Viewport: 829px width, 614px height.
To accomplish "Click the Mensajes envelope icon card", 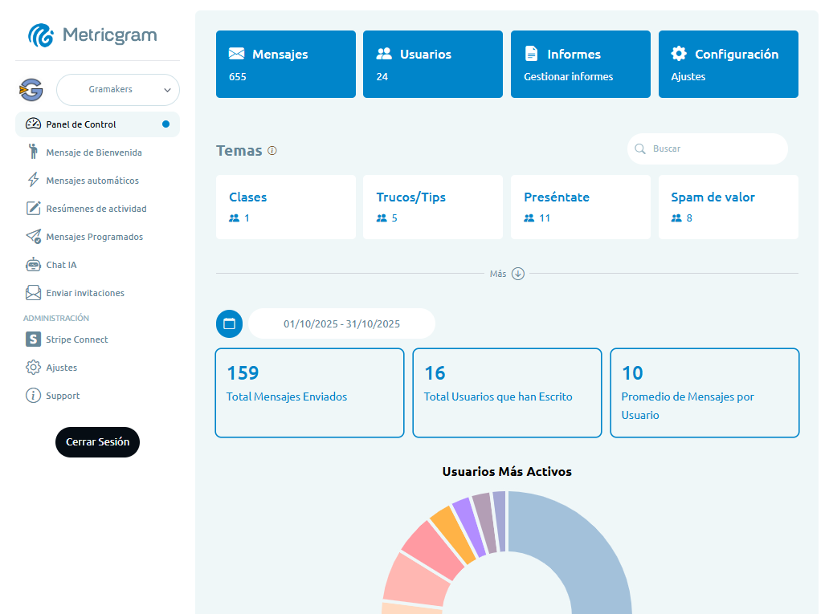I will coord(239,54).
